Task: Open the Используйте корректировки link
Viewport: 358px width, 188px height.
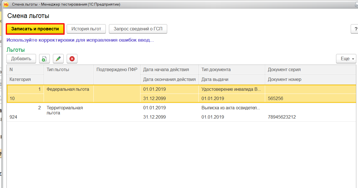Action: click(x=80, y=40)
